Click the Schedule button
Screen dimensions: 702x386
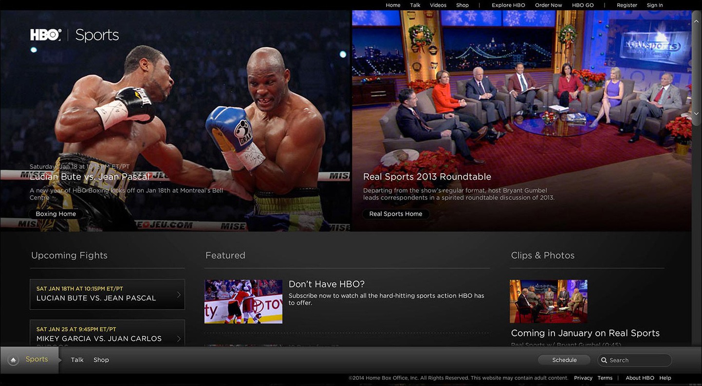[565, 360]
